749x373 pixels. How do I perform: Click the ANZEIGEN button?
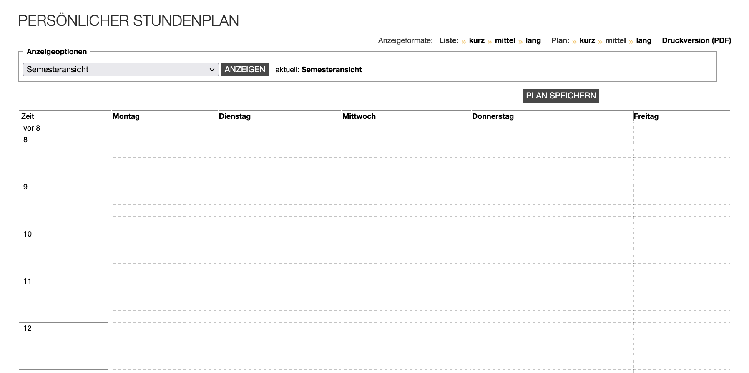point(245,70)
